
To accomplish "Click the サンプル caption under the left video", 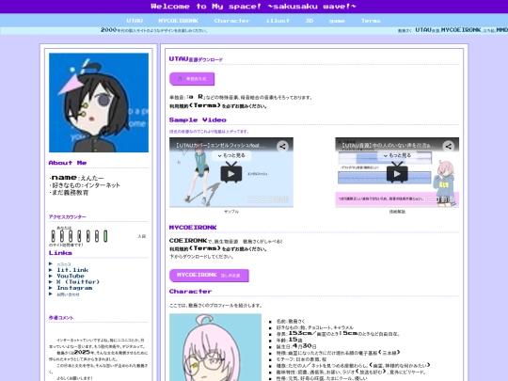I will (x=231, y=212).
